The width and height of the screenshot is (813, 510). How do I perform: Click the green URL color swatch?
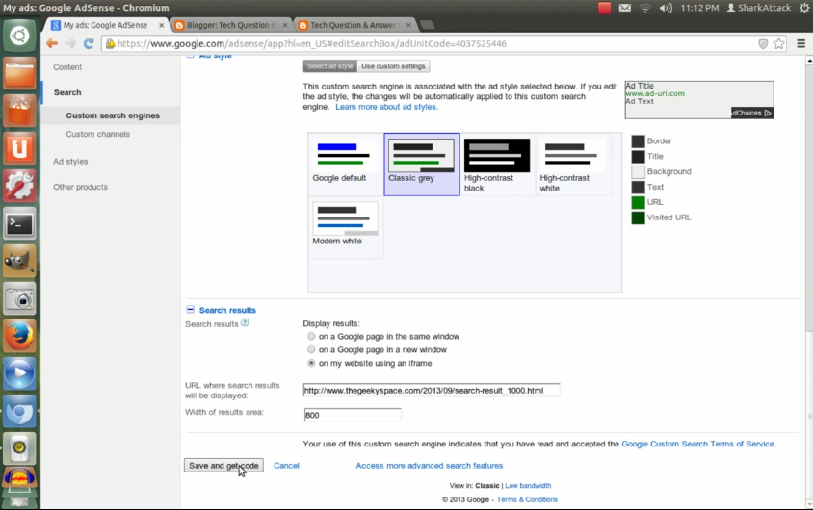(x=638, y=202)
